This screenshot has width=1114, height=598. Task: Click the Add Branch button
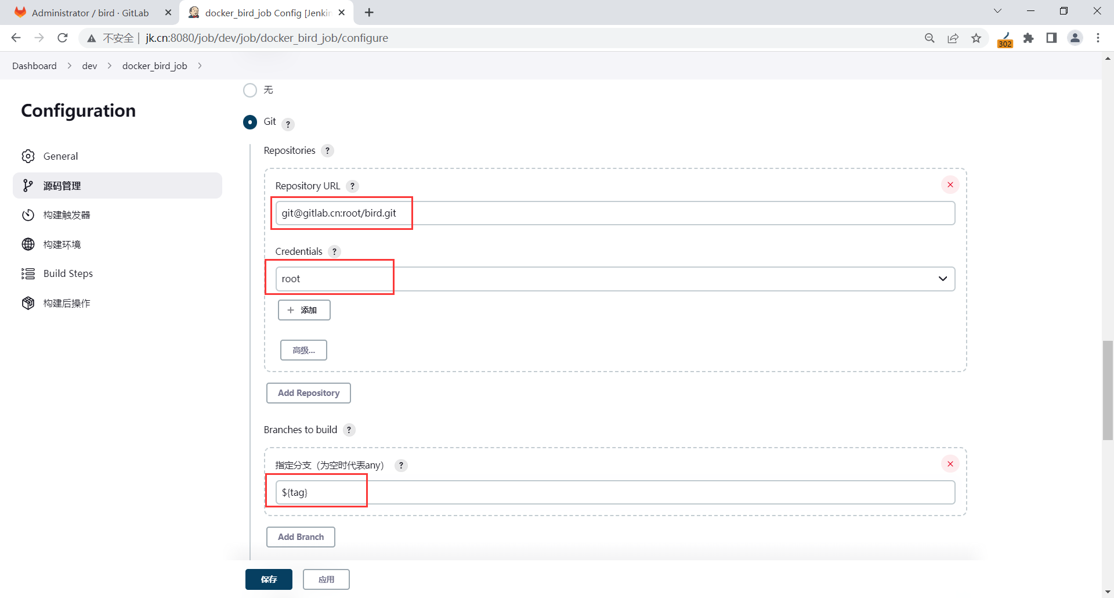pos(301,537)
